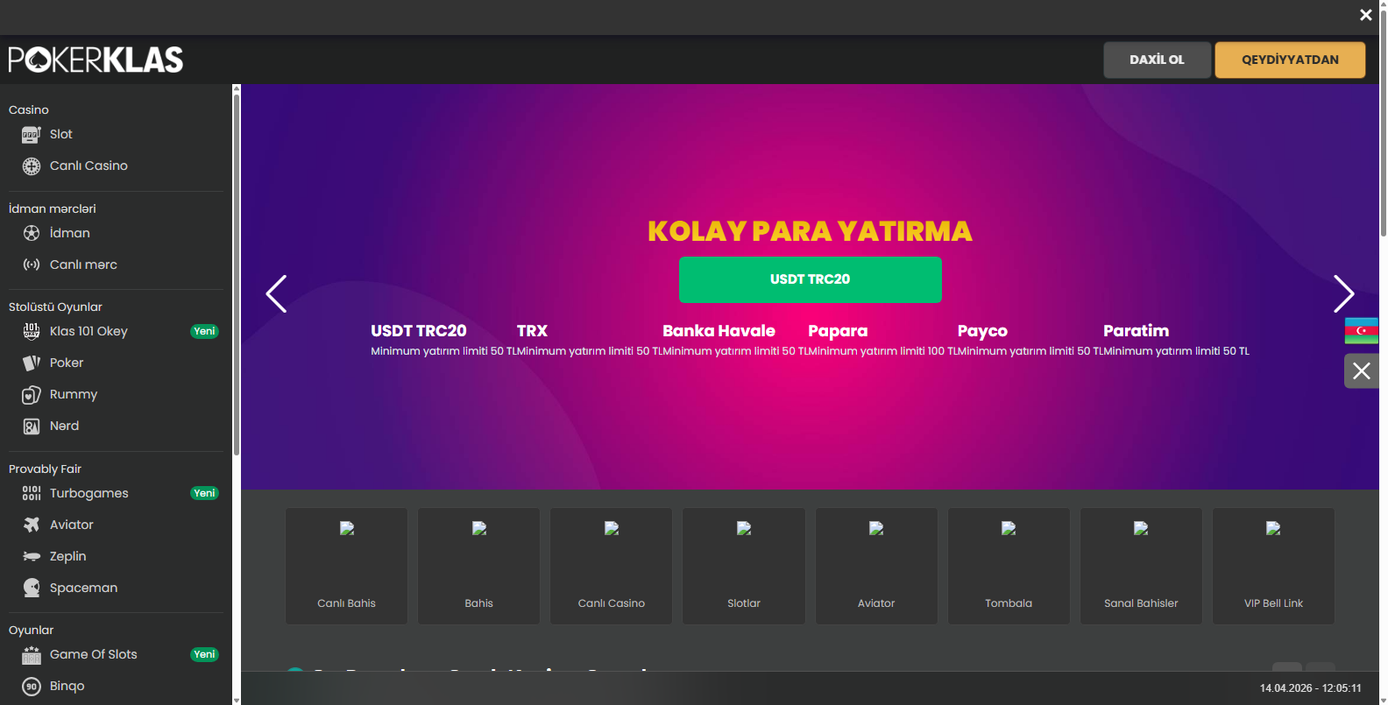This screenshot has height=705, width=1388.
Task: Click the Spaceman helmet icon
Action: coord(32,588)
